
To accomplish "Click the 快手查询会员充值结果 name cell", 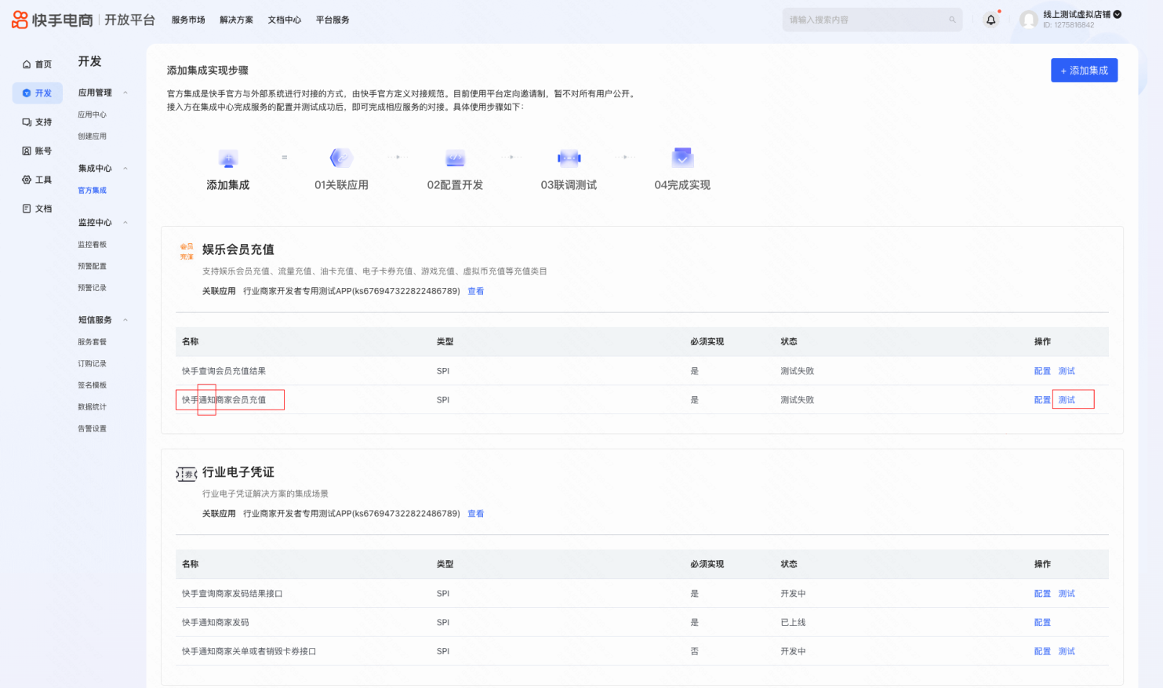I will [224, 371].
